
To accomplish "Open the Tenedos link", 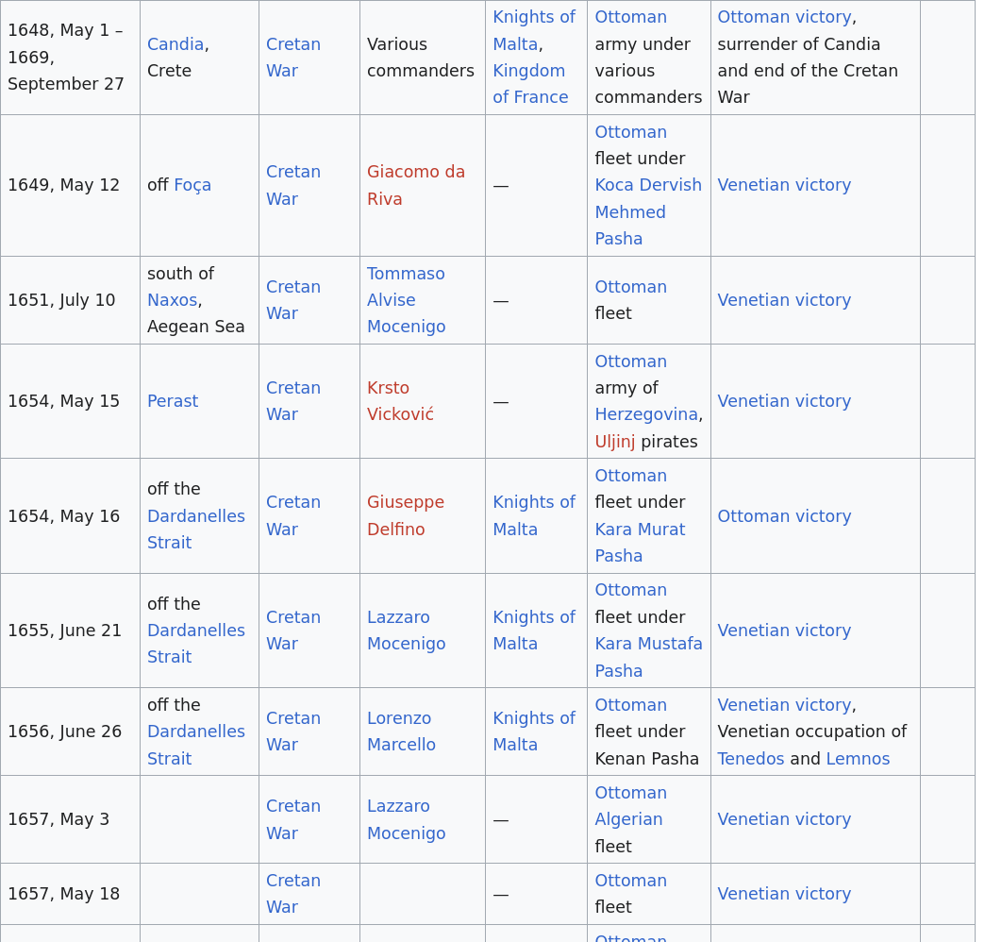I will point(751,759).
